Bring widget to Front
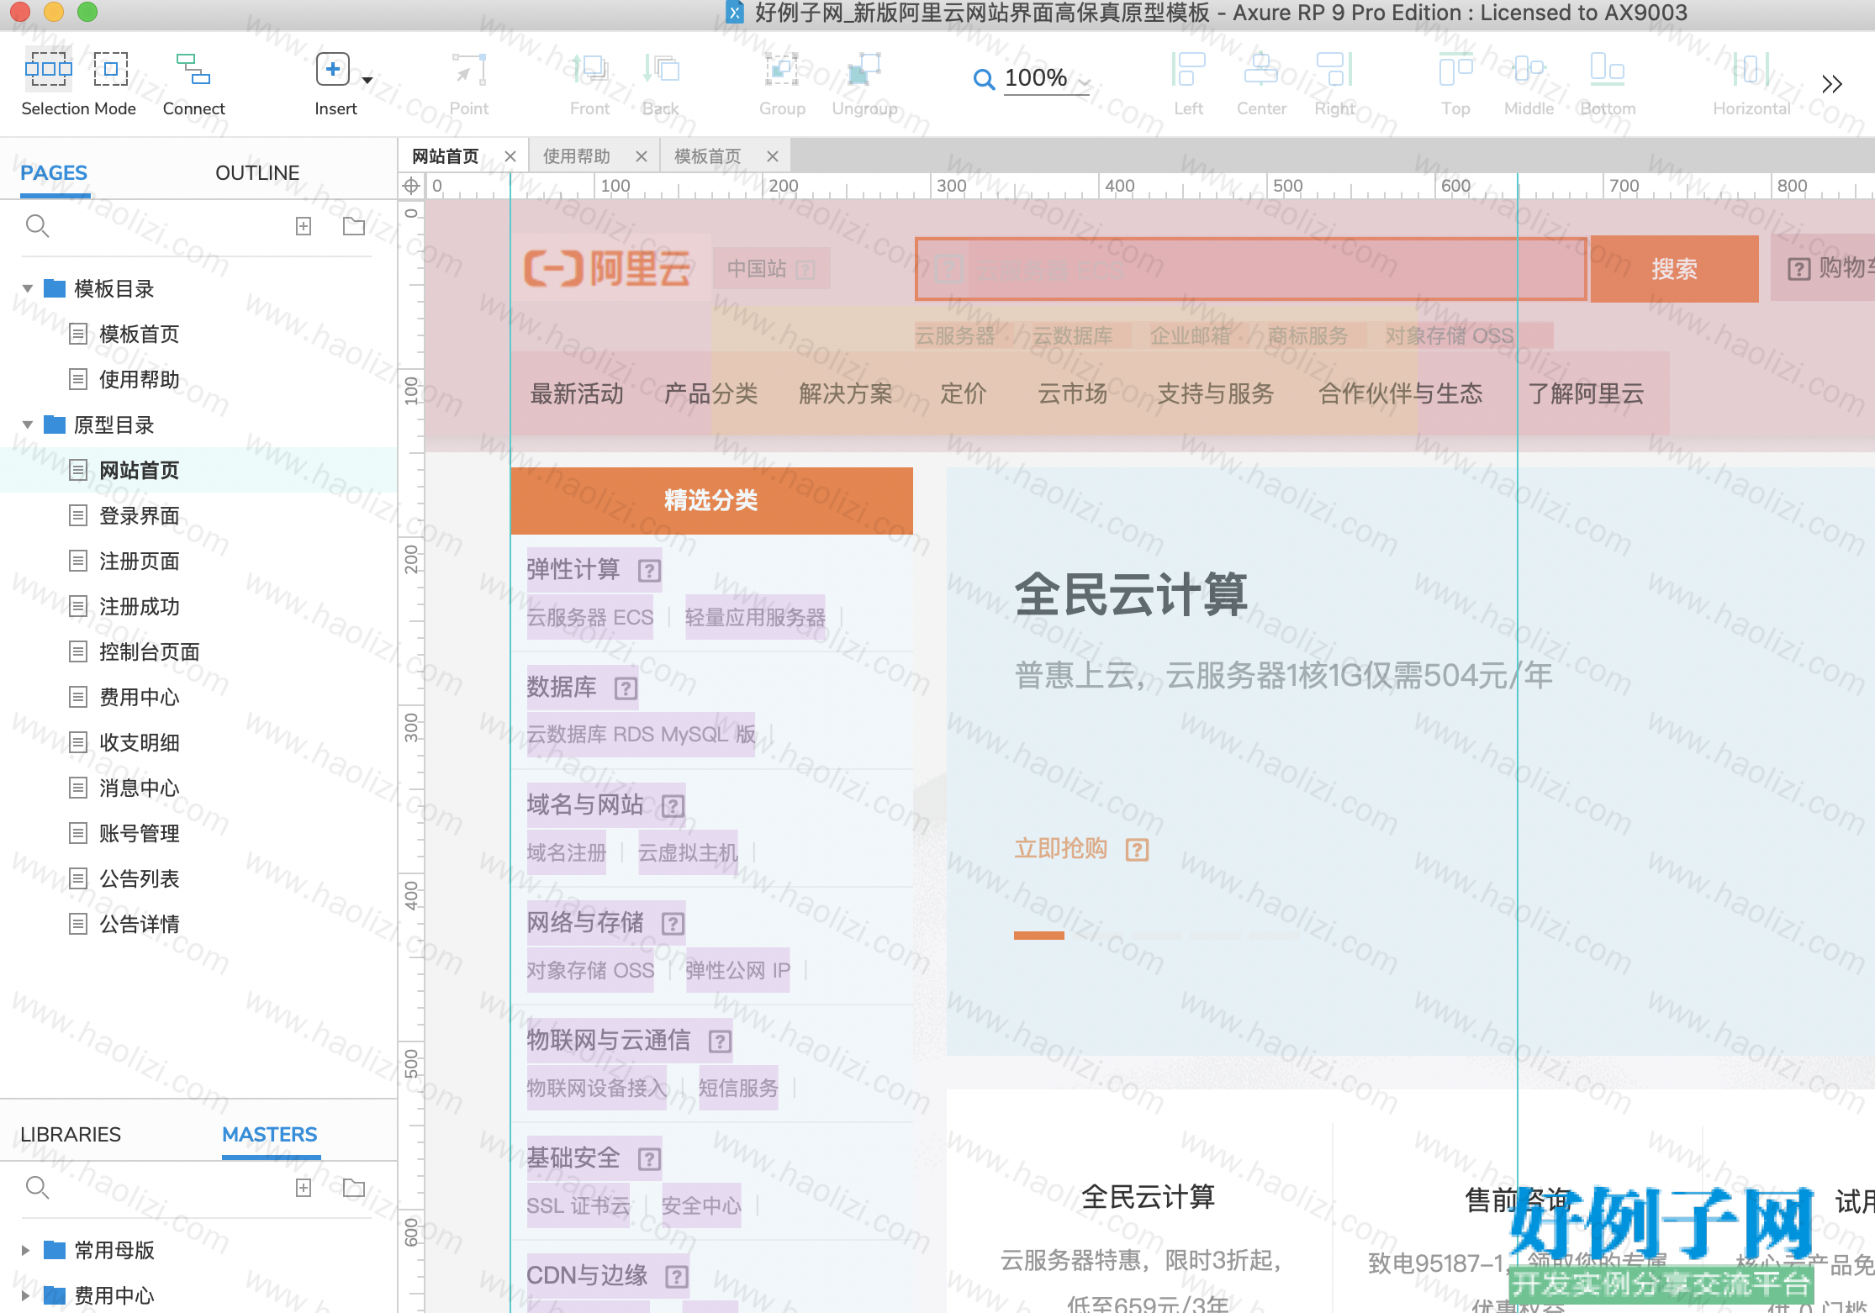Screen dimensions: 1875x1313 point(589,69)
